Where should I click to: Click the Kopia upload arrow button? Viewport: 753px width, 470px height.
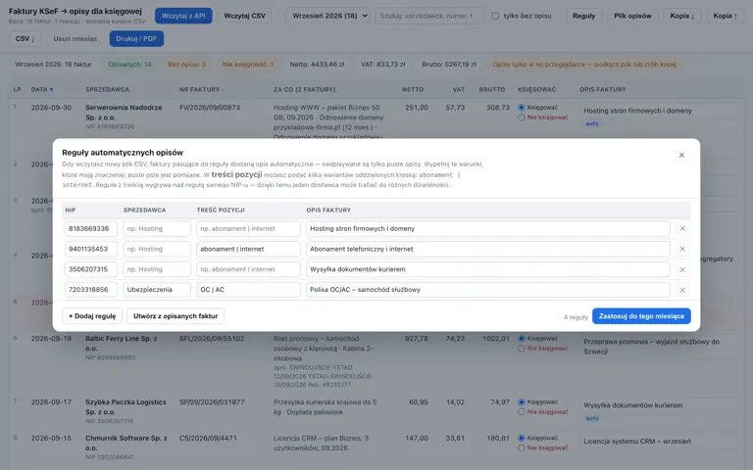tap(726, 16)
